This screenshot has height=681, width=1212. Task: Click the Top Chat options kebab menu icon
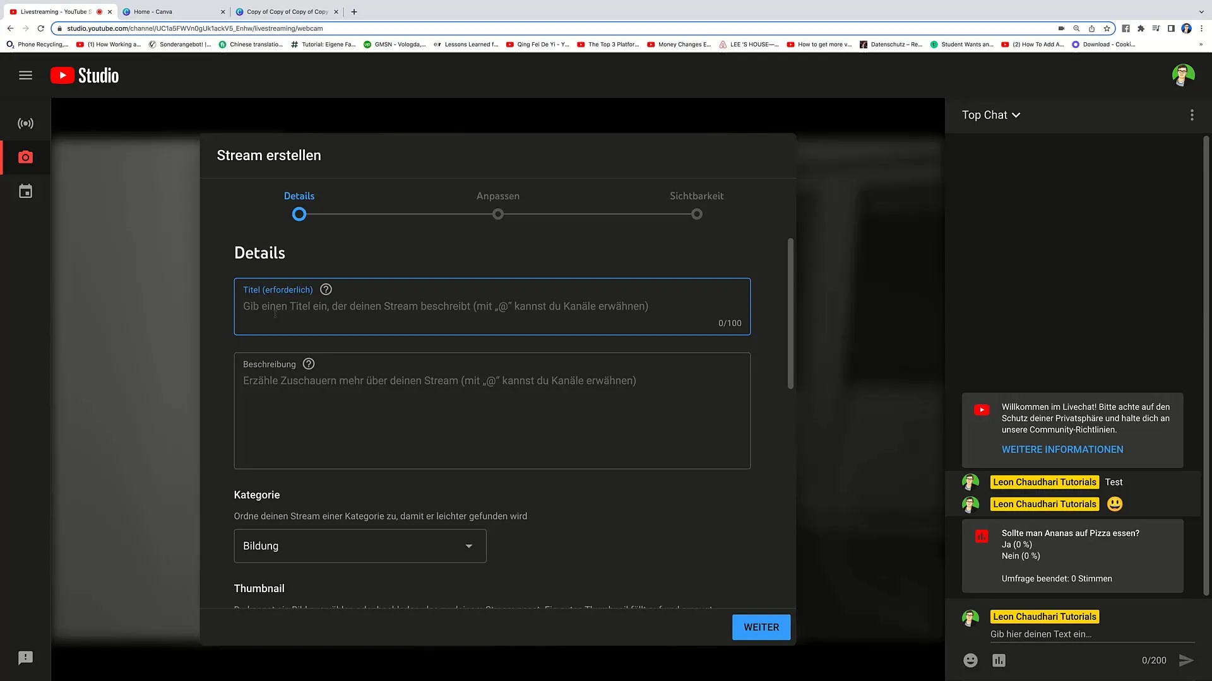[x=1192, y=115]
